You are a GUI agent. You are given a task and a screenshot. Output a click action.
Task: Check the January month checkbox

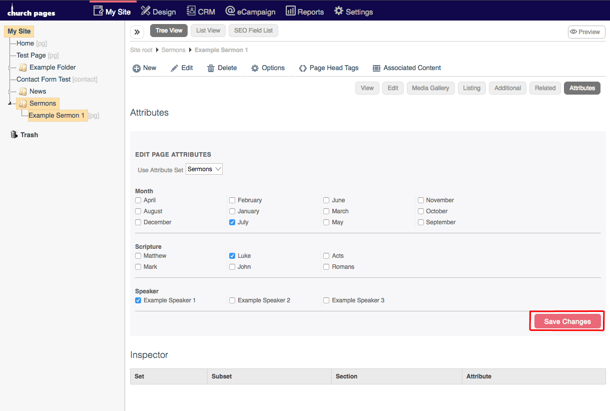(232, 211)
